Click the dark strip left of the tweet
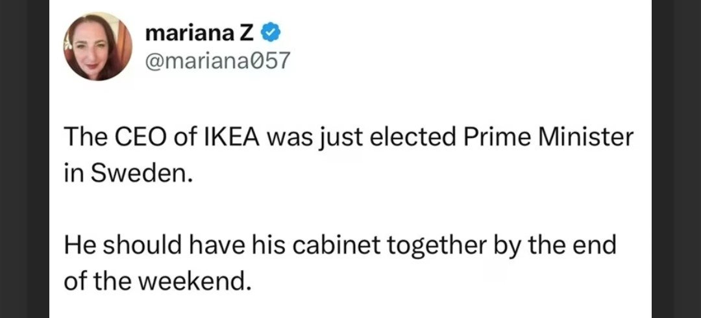Image resolution: width=701 pixels, height=318 pixels. point(25,159)
